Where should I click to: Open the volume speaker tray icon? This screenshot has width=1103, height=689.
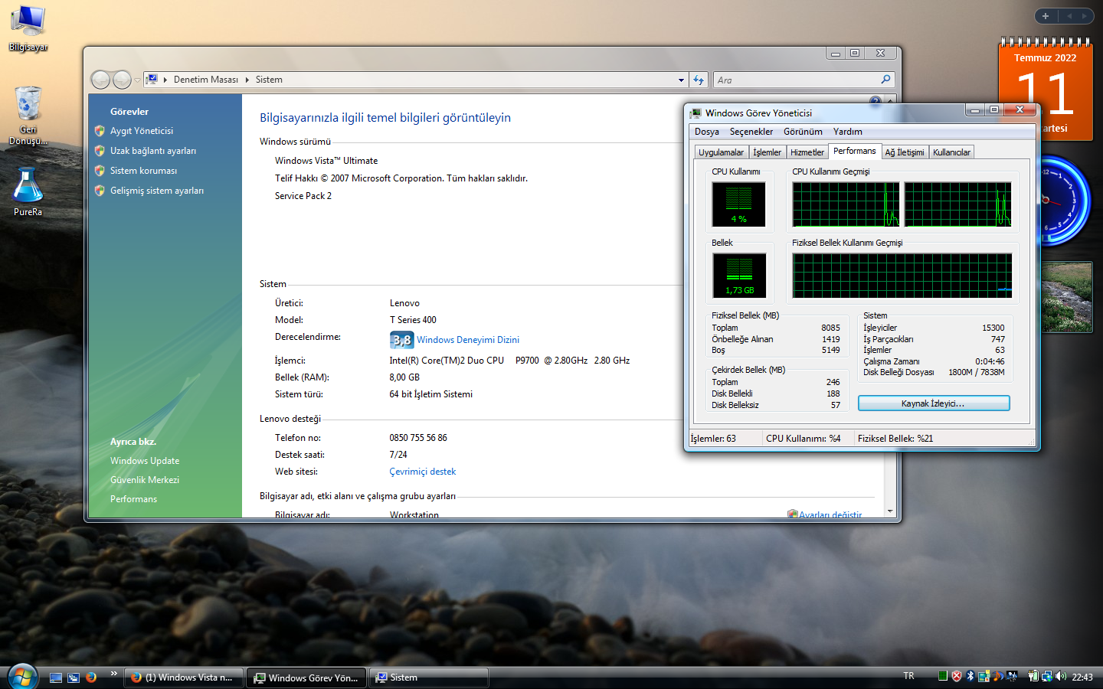(1061, 676)
